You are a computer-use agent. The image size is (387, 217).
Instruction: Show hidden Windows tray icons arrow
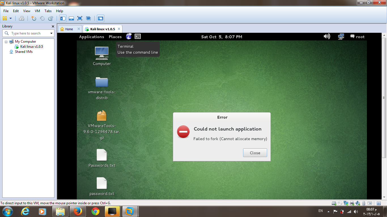(x=329, y=211)
